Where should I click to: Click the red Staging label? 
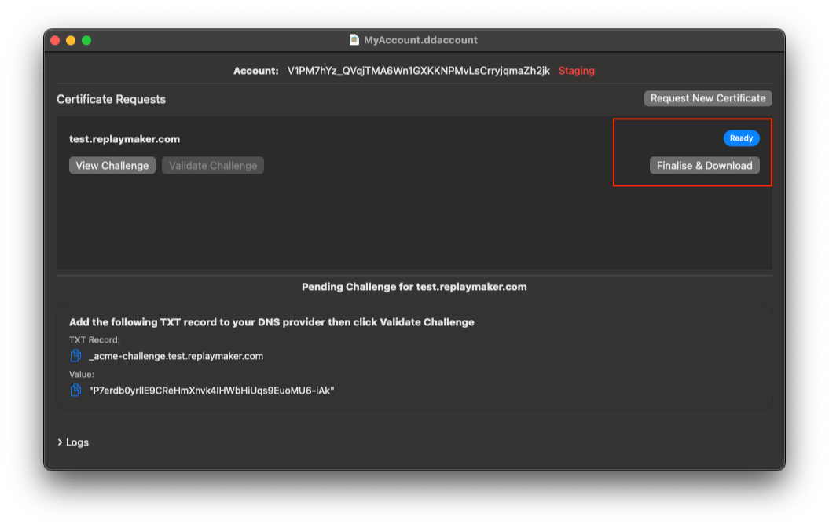577,71
